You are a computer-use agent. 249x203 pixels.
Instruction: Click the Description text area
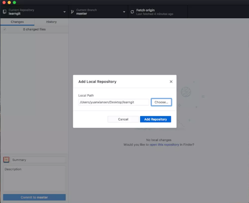click(x=34, y=178)
